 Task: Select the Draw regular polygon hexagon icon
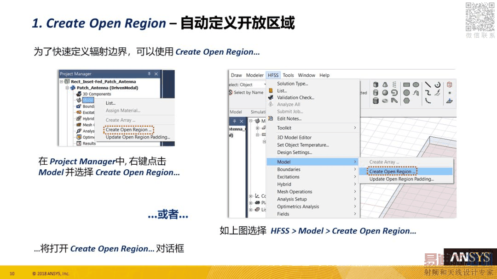pyautogui.click(x=406, y=101)
